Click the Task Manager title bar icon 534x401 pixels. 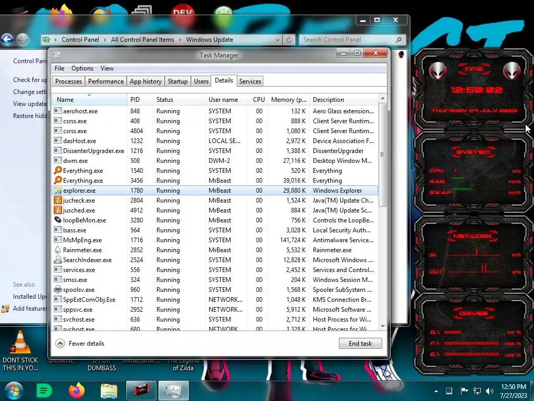56,55
